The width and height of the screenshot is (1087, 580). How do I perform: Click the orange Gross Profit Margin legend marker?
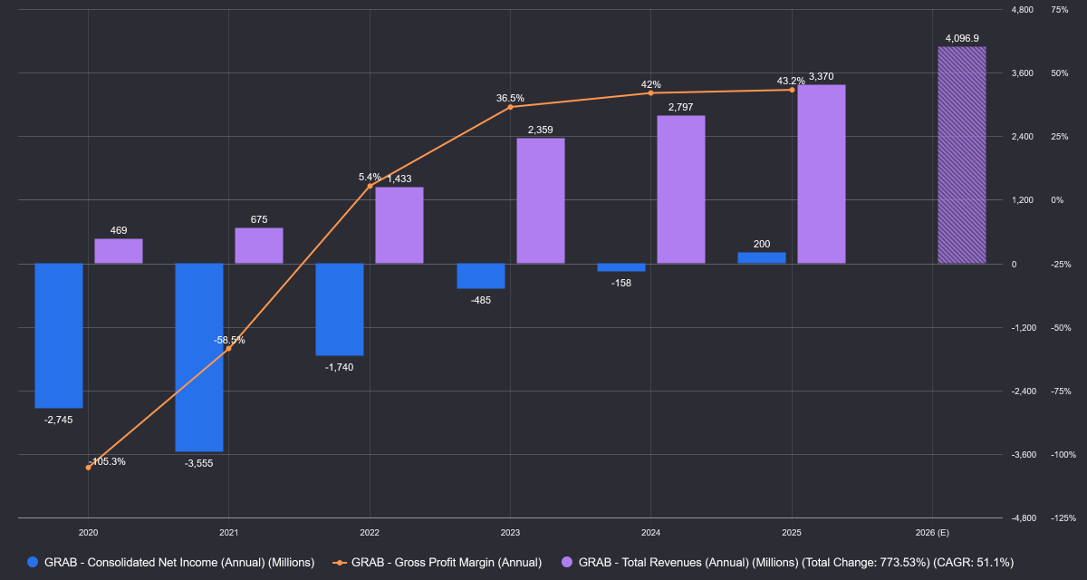coord(340,562)
